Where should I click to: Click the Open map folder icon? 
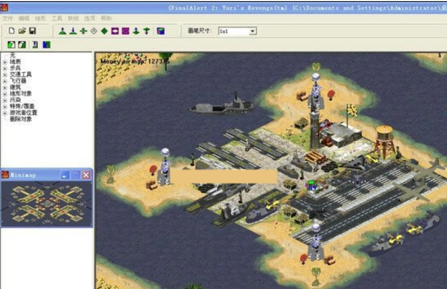click(22, 31)
